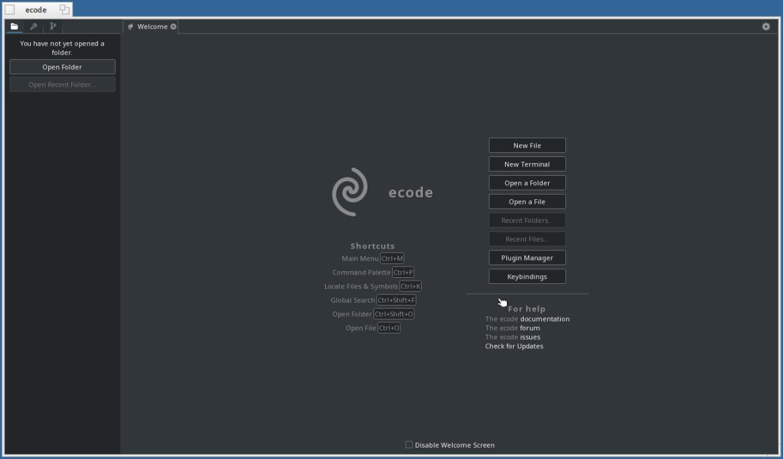
Task: Open the file explorer folder tab
Action: coord(15,26)
